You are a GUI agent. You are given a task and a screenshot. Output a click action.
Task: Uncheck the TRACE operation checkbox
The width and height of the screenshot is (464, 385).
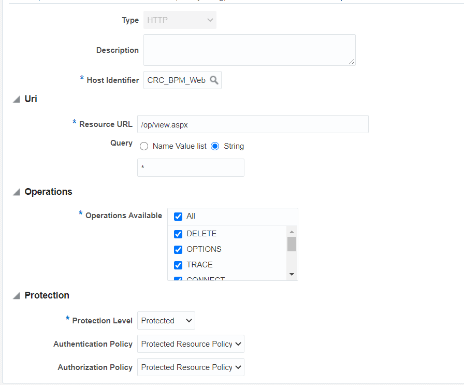[x=178, y=265]
